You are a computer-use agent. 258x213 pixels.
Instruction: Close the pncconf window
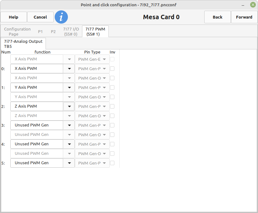[253, 5]
